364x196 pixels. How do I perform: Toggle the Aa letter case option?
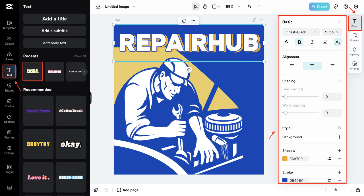[x=338, y=42]
